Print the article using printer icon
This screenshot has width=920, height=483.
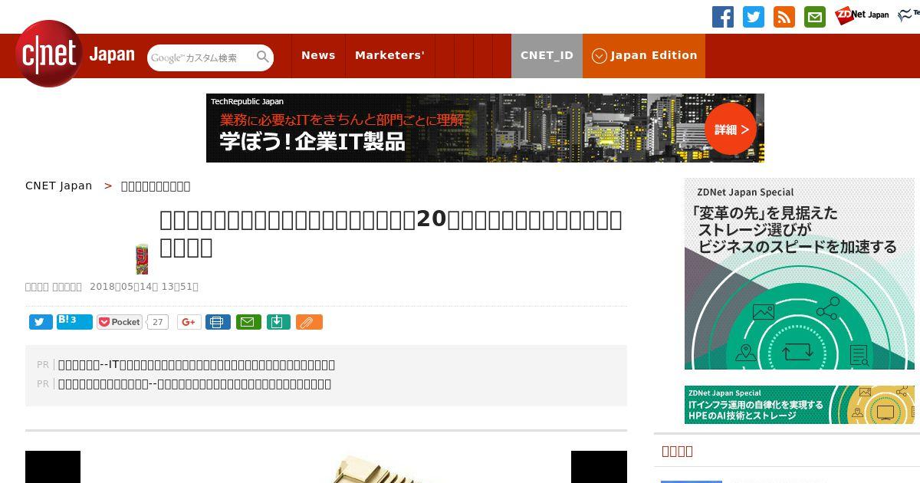tap(218, 322)
